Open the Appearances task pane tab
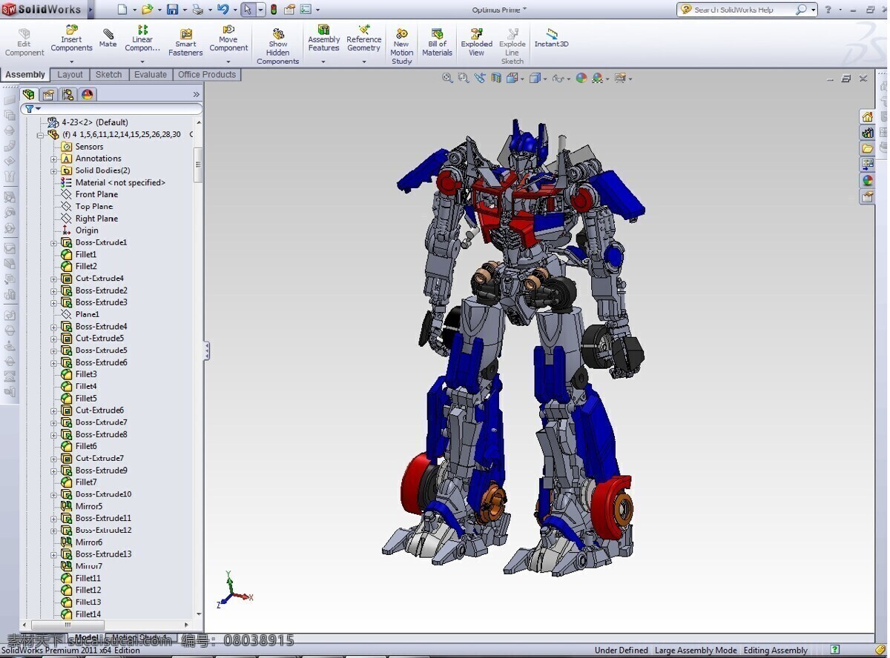 [867, 180]
